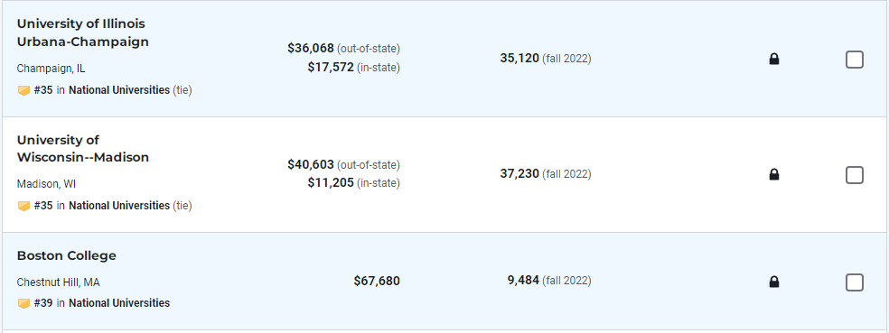Click Wisconsin enrollment figure 37,230
Viewport: 889px width, 333px height.
click(519, 174)
